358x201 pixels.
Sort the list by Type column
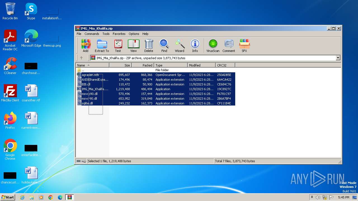coord(171,65)
